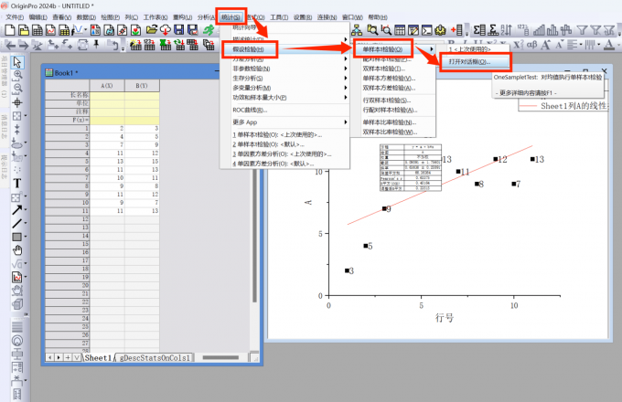Select the Rectangle drawing tool

17,237
